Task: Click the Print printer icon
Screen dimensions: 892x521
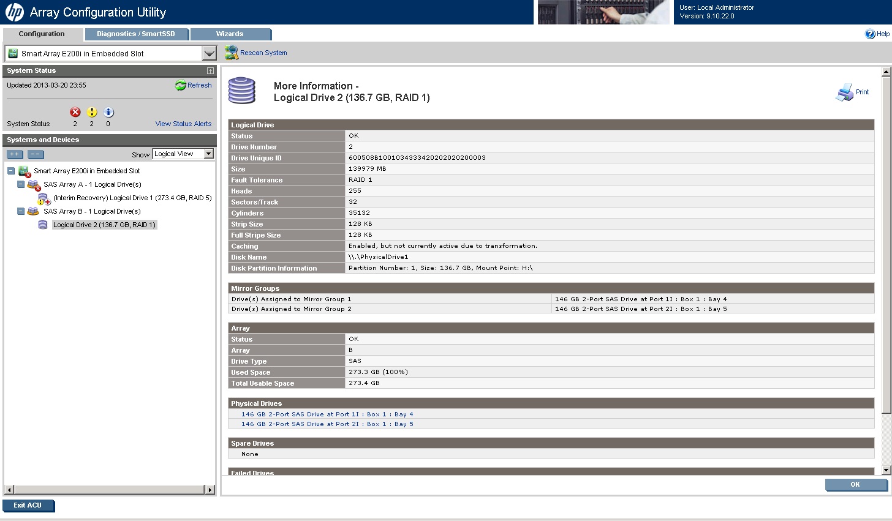Action: (844, 92)
